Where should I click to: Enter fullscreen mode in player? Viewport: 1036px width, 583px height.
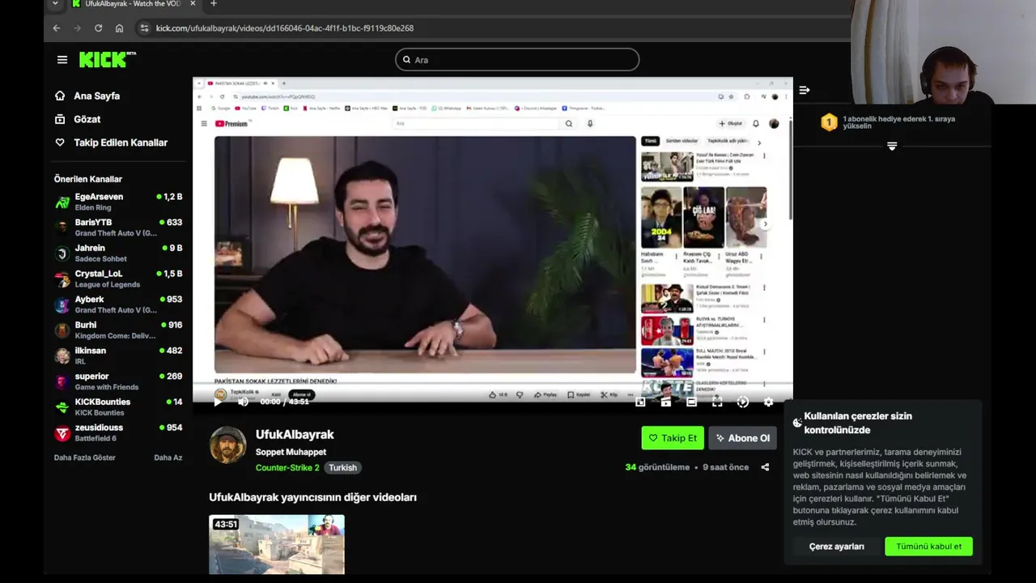(717, 402)
